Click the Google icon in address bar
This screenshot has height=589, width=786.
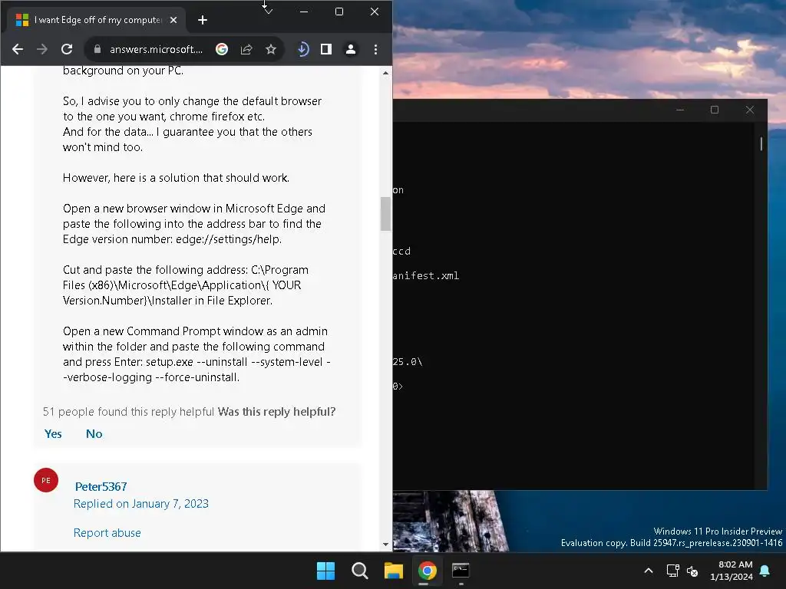click(x=222, y=49)
